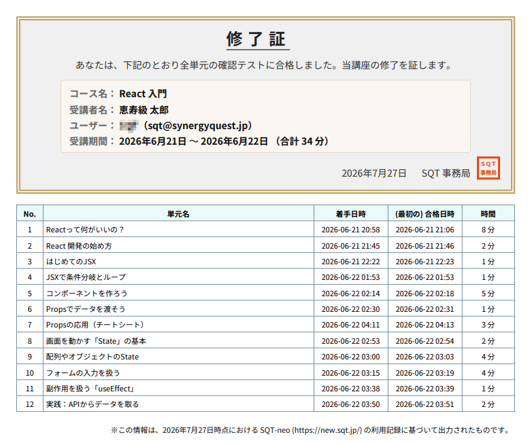The height and width of the screenshot is (443, 532).
Task: Select unit 'Reactって何がいいの？'
Action: click(x=85, y=230)
